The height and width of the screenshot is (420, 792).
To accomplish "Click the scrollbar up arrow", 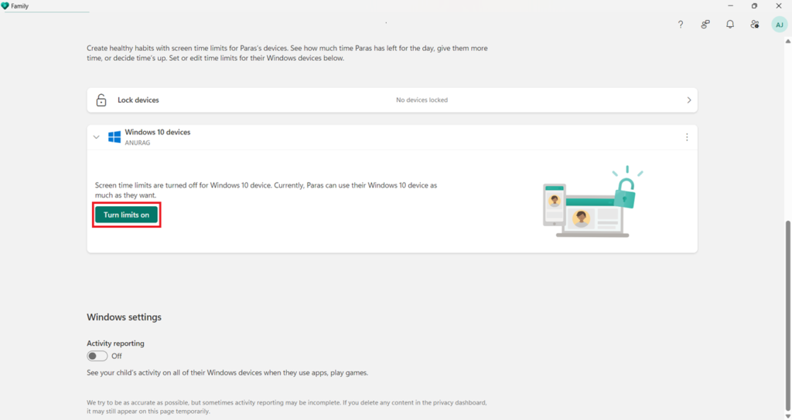I will pyautogui.click(x=788, y=42).
